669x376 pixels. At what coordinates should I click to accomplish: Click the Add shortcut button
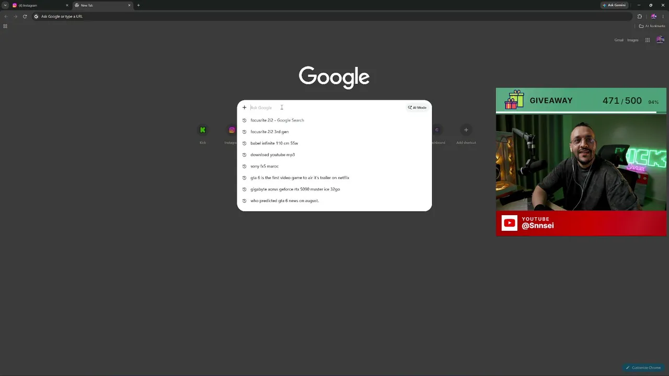(x=466, y=134)
